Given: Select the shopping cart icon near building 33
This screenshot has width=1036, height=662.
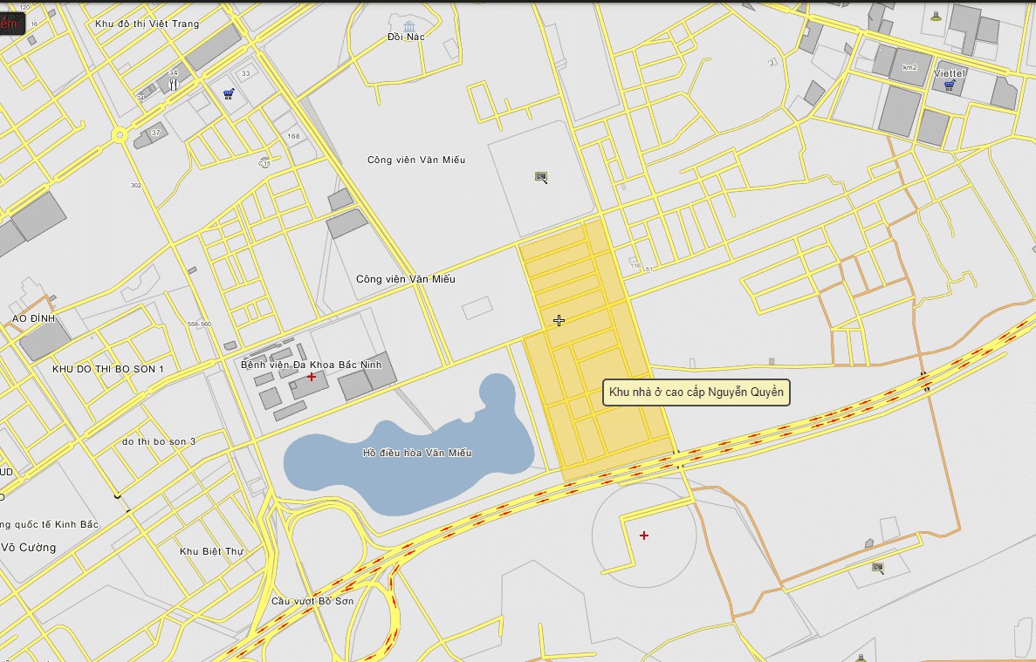Looking at the screenshot, I should [x=229, y=93].
